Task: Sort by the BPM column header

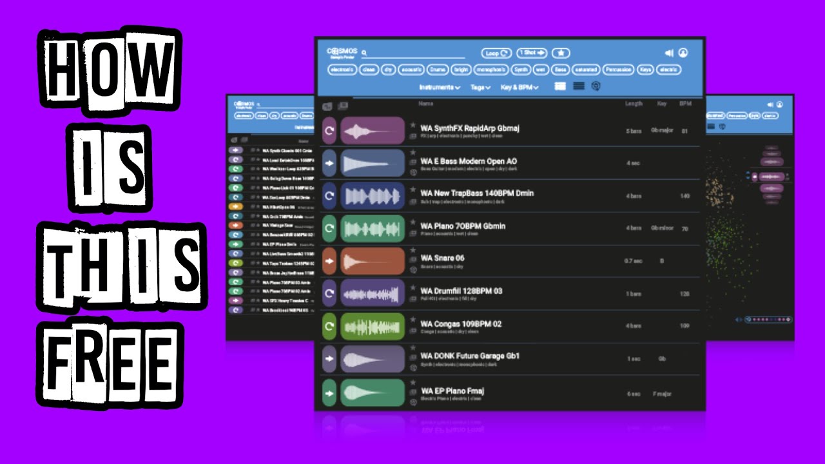Action: point(684,103)
